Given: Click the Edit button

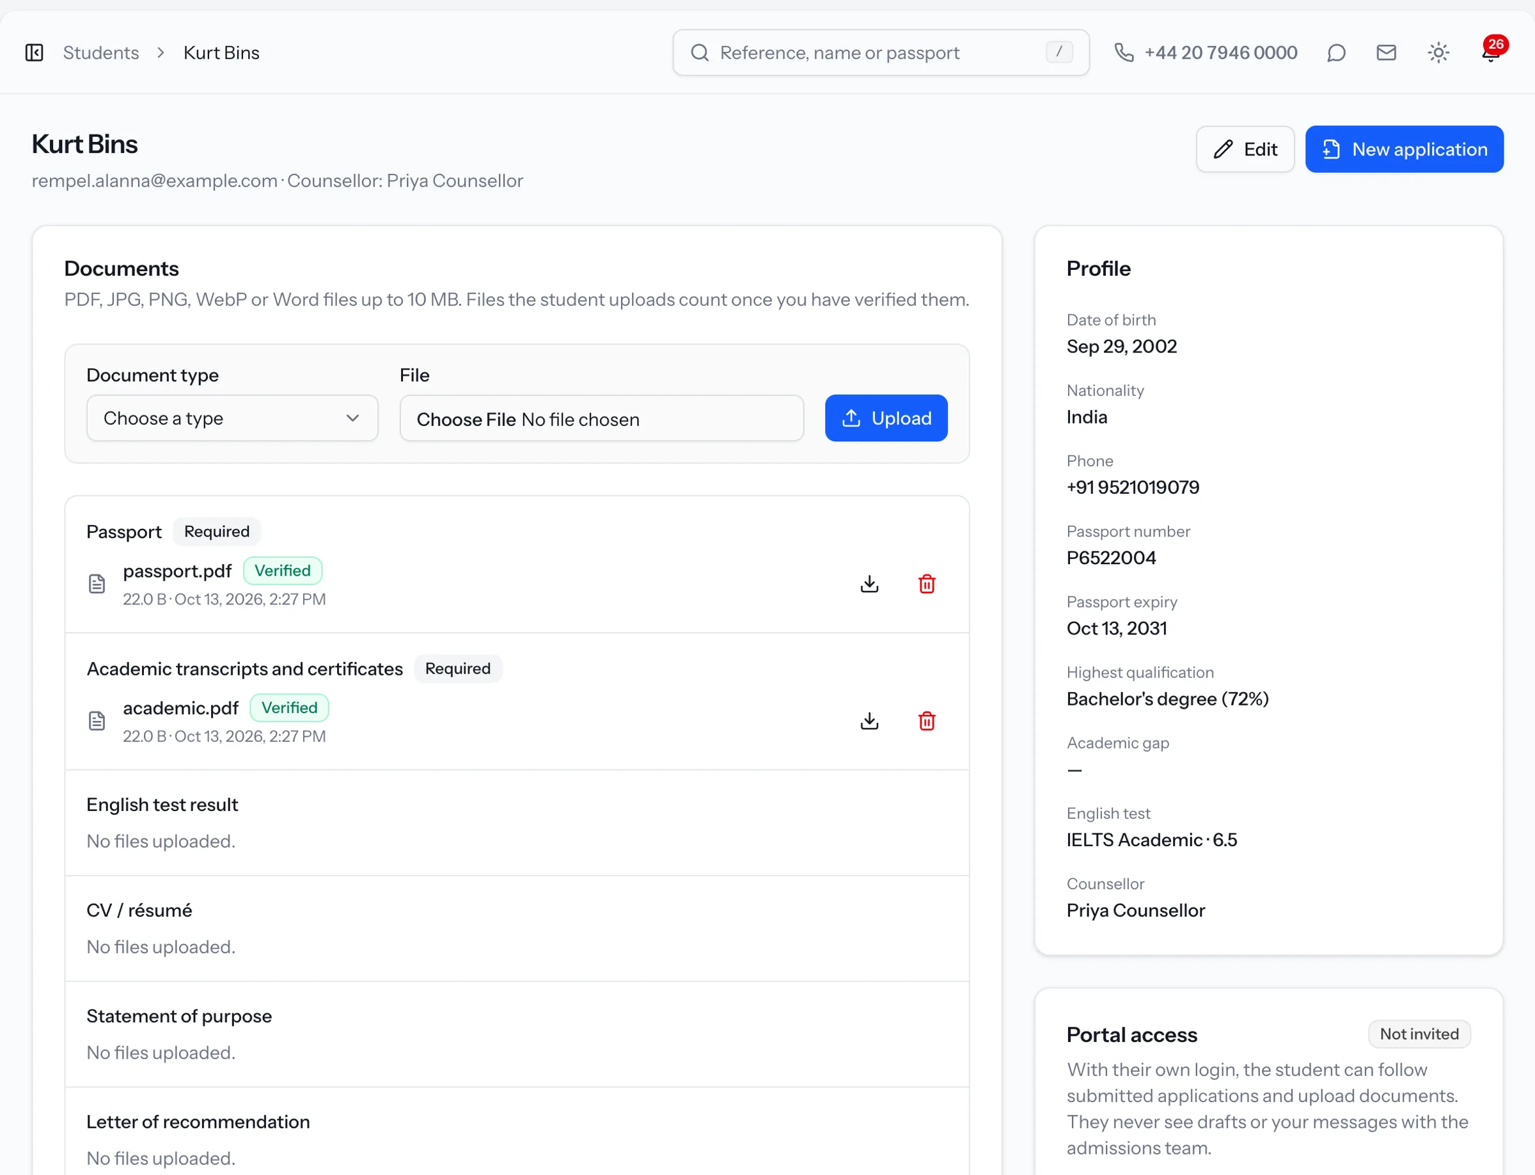Looking at the screenshot, I should (x=1245, y=149).
